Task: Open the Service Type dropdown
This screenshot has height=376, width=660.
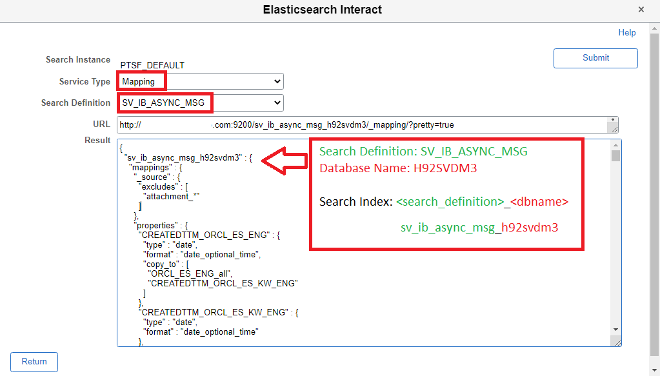Action: pyautogui.click(x=201, y=81)
